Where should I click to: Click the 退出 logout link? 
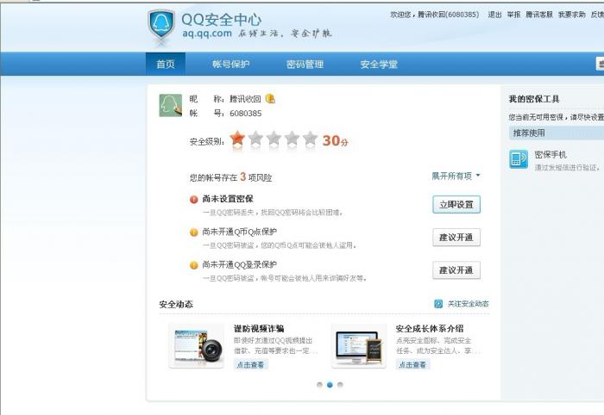point(494,15)
